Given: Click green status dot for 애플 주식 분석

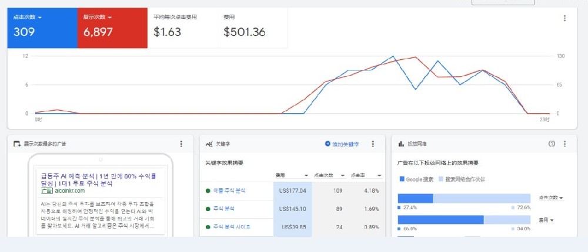Looking at the screenshot, I should [x=208, y=190].
